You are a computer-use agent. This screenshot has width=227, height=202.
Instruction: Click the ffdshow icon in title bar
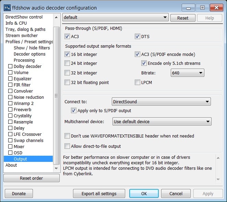click(7, 8)
